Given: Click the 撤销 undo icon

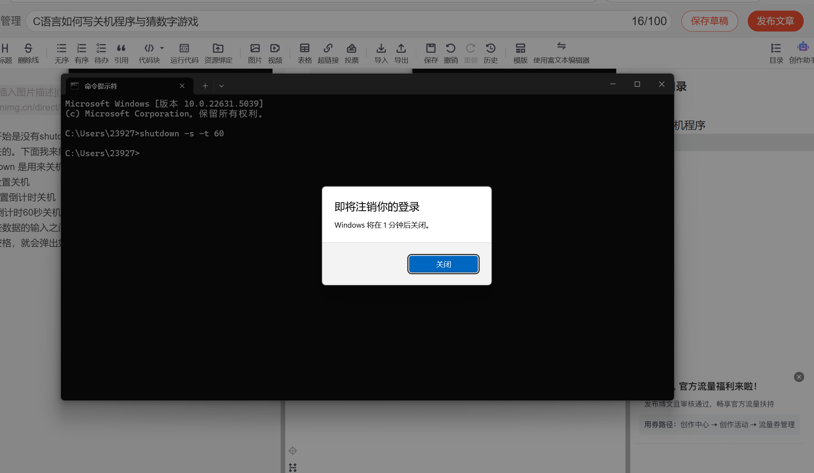Looking at the screenshot, I should click(451, 53).
